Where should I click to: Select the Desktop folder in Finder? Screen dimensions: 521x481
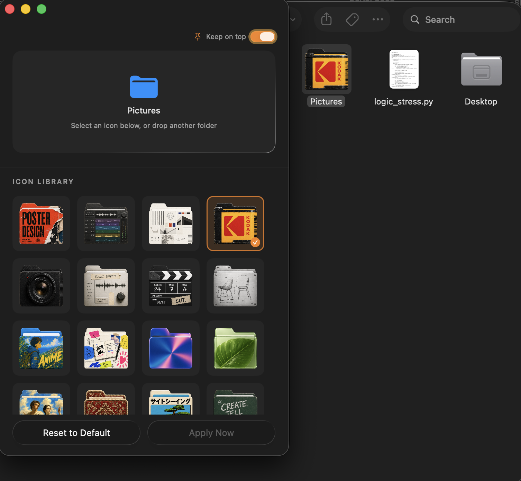tap(482, 69)
